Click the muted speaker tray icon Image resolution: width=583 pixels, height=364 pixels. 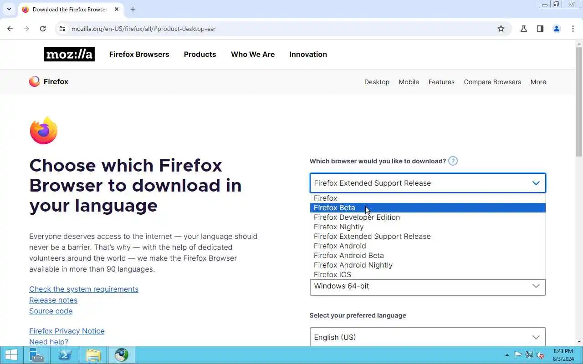click(x=541, y=355)
